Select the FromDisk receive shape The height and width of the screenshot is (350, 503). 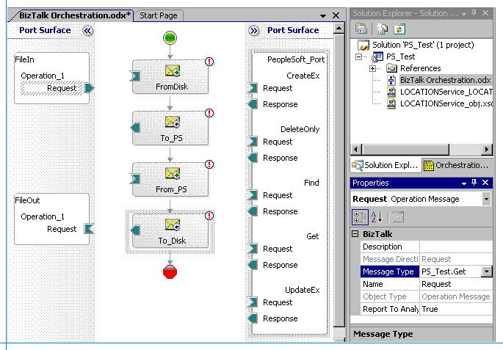point(170,76)
